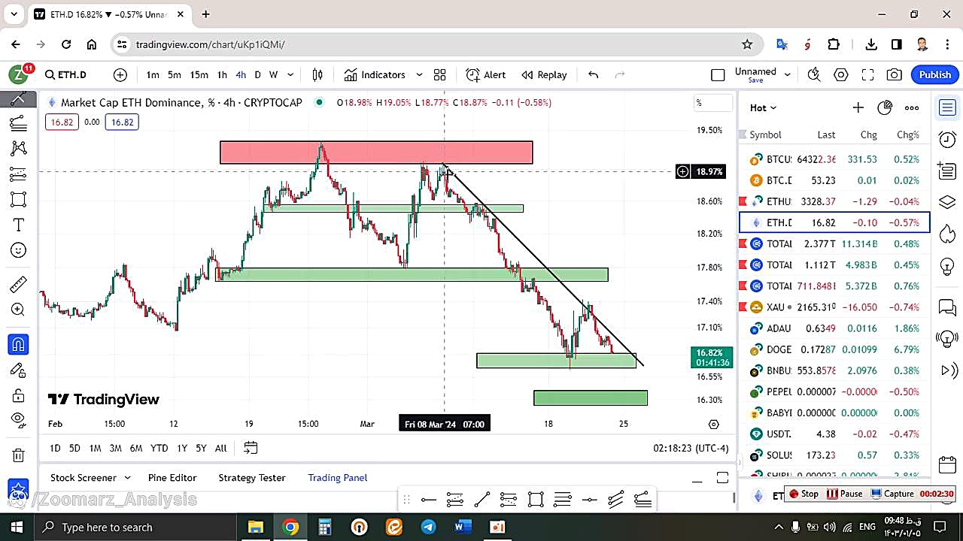Open the Trading Panel tab
The image size is (963, 541).
(x=338, y=477)
